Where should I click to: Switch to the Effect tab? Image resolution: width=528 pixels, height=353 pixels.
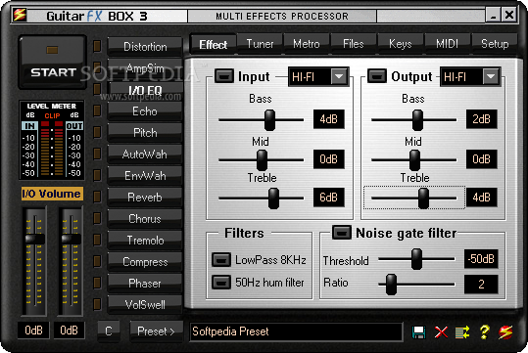point(213,44)
